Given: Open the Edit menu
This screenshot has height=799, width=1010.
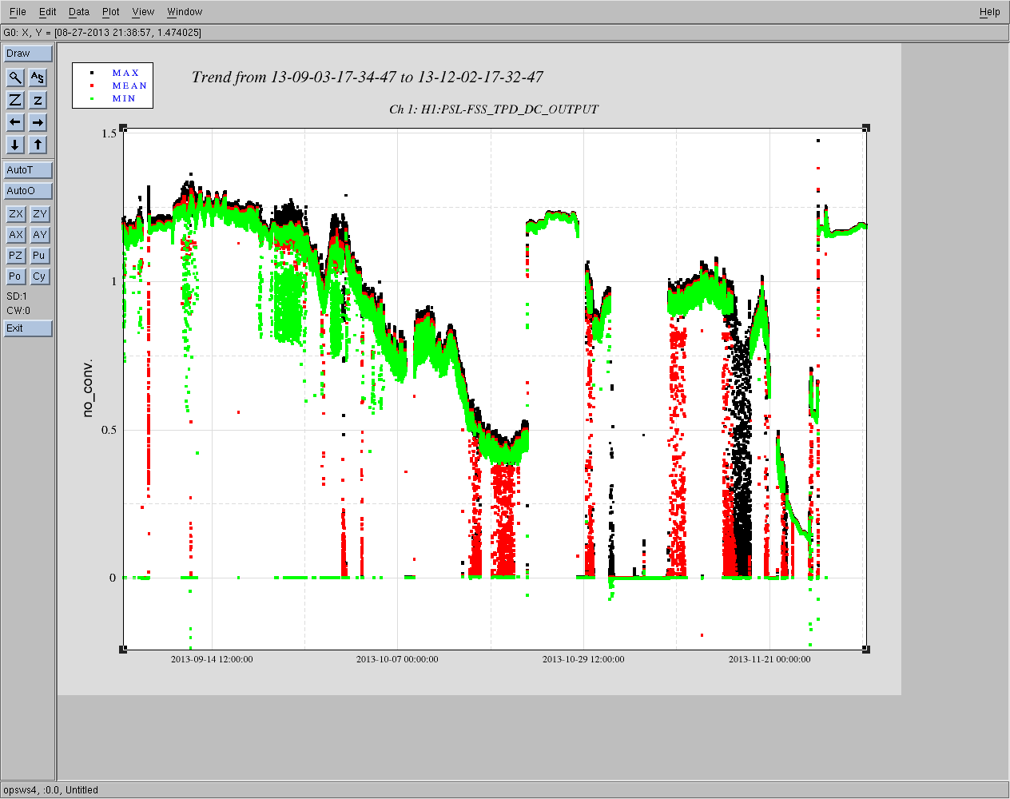Looking at the screenshot, I should pyautogui.click(x=48, y=12).
